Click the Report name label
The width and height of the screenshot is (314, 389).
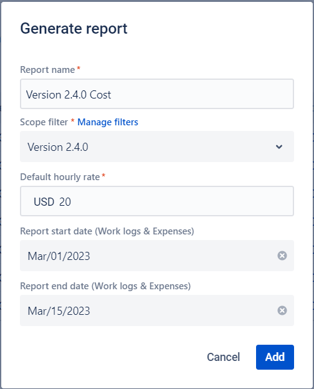pos(47,70)
